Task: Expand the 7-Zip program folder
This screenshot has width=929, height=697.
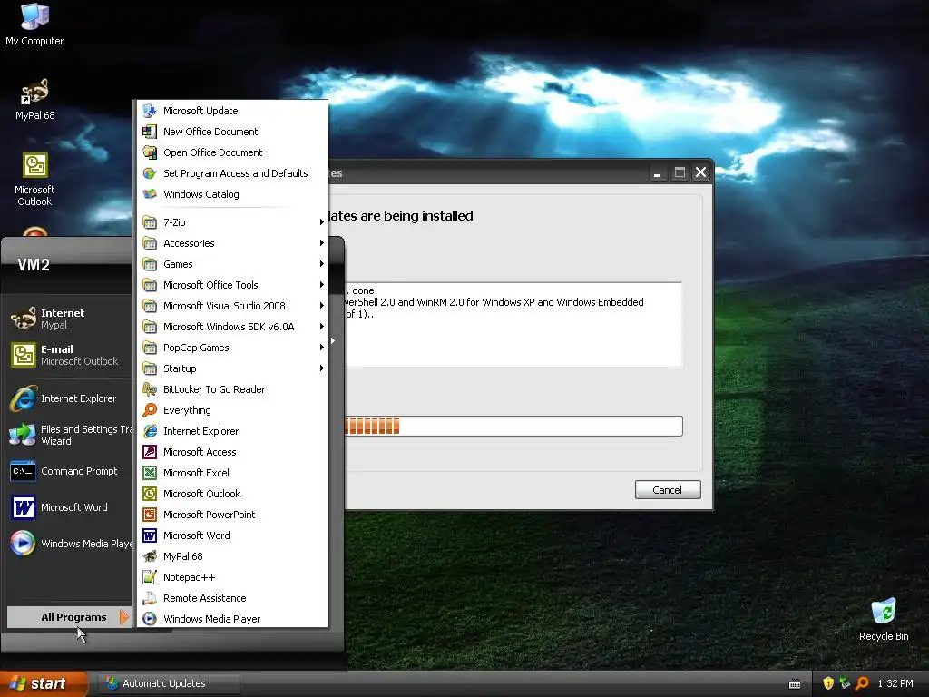Action: click(x=231, y=222)
